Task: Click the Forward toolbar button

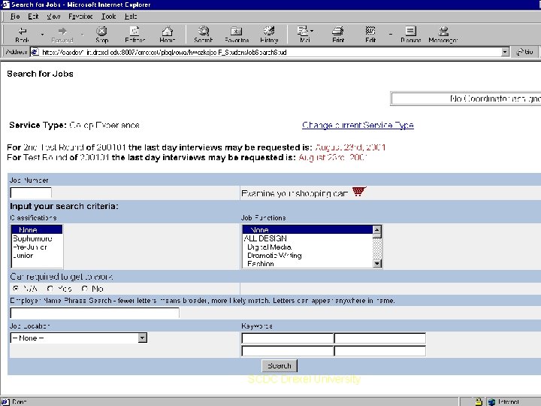Action: tap(62, 35)
